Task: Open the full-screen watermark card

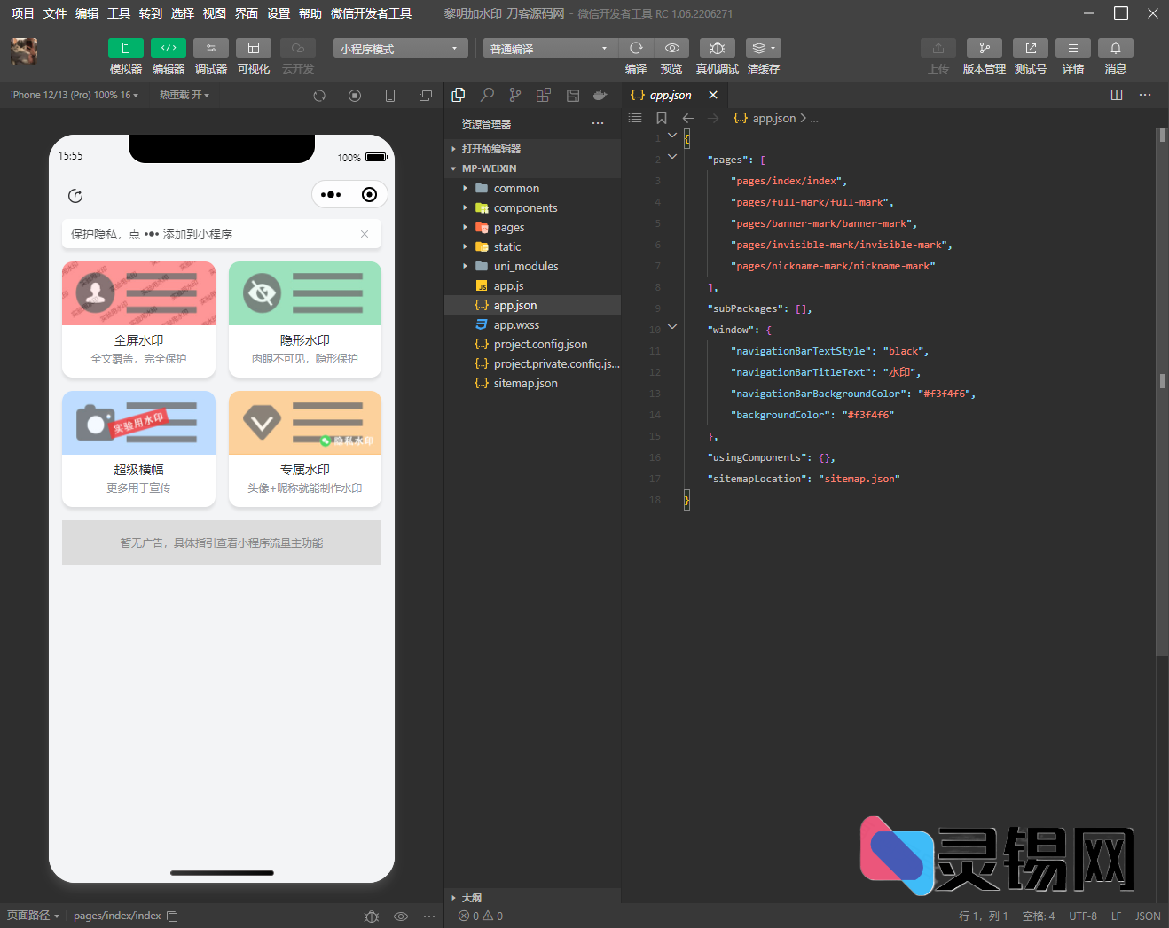Action: [138, 319]
